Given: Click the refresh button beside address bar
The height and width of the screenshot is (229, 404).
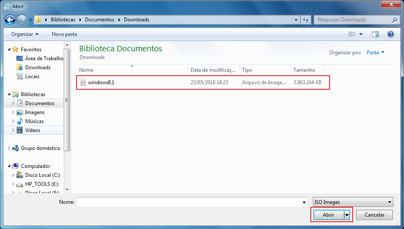Looking at the screenshot, I should click(x=306, y=20).
